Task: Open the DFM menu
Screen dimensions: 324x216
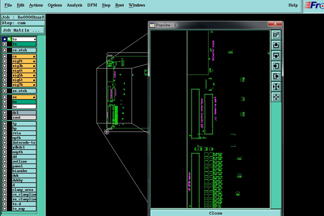Action: point(92,5)
